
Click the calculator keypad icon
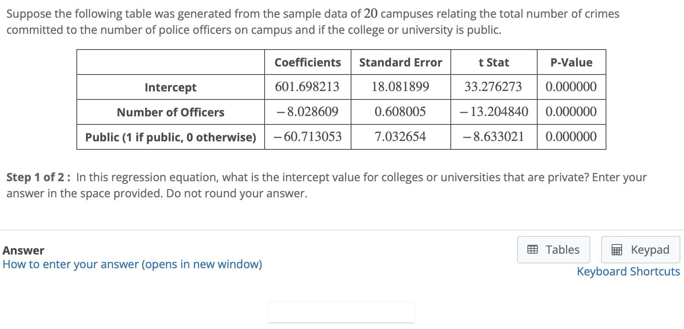[616, 250]
